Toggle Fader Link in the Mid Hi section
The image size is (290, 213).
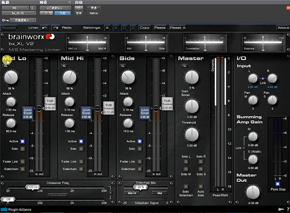pyautogui.click(x=81, y=161)
